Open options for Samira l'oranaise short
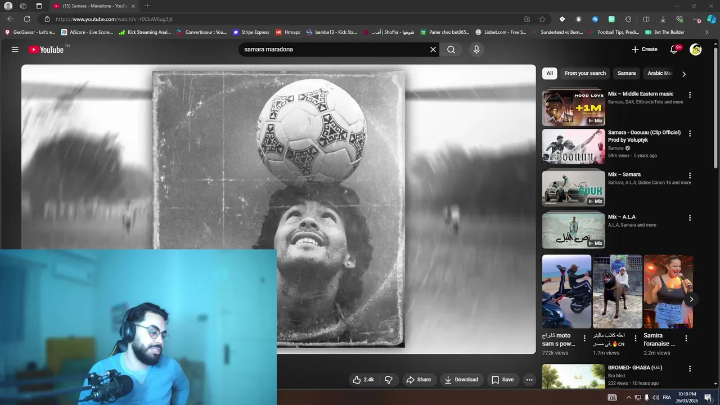 click(x=686, y=339)
